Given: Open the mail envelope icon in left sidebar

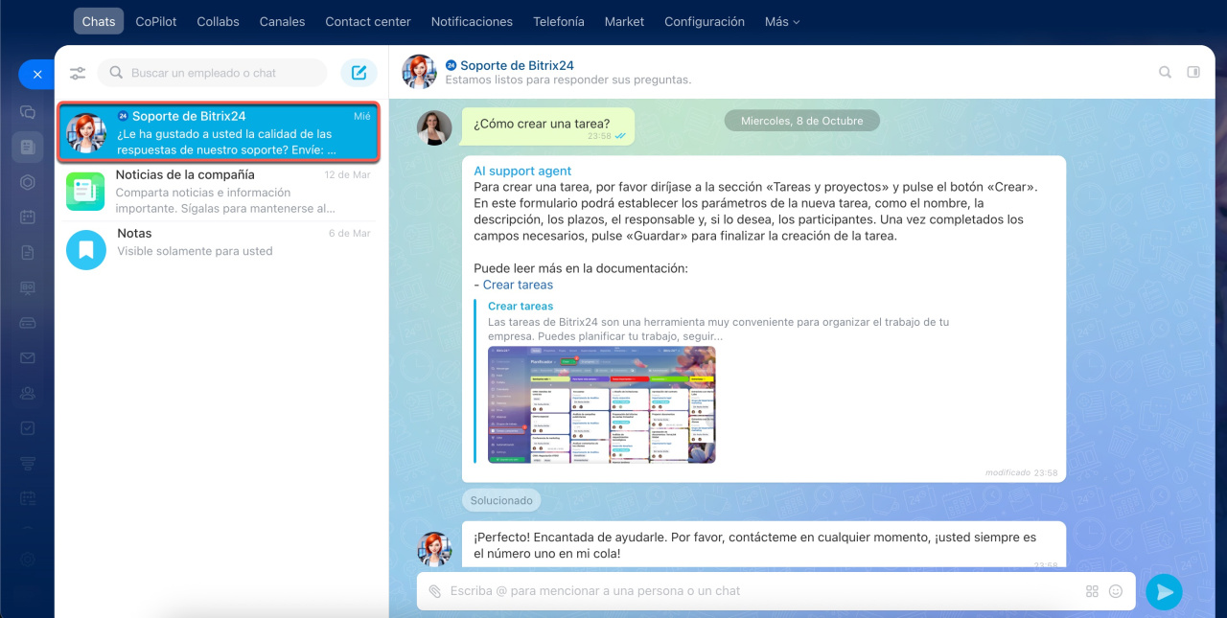Looking at the screenshot, I should click(28, 357).
